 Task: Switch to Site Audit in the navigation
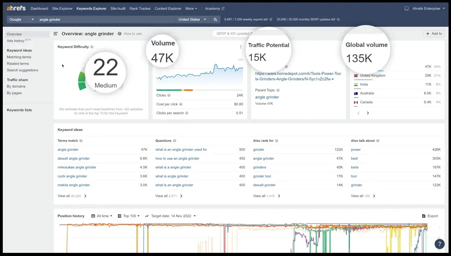(118, 8)
